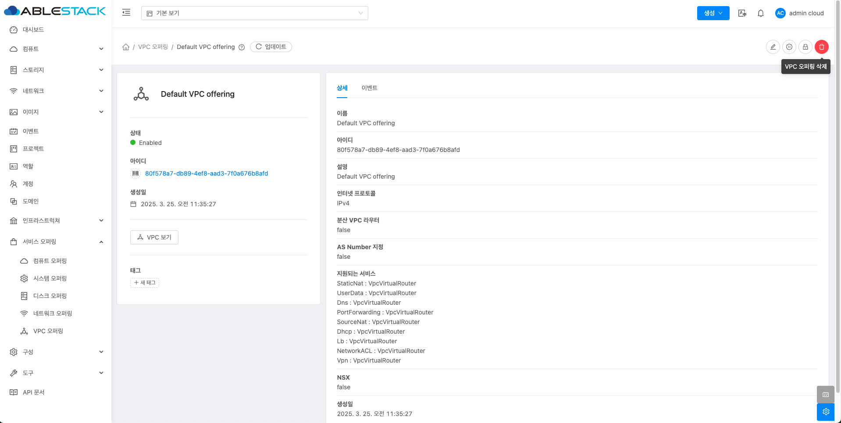Viewport: 841px width, 423px height.
Task: Open the 기본 보기 view dropdown
Action: [254, 13]
